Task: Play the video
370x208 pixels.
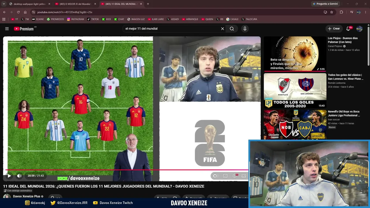Action: (9, 176)
